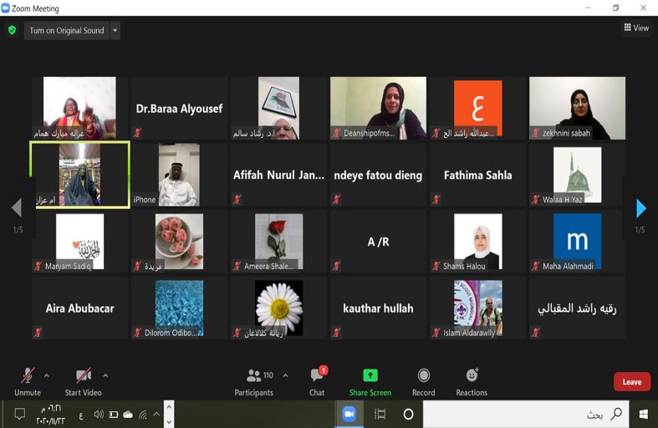
Task: Unmute the microphone
Action: point(28,381)
